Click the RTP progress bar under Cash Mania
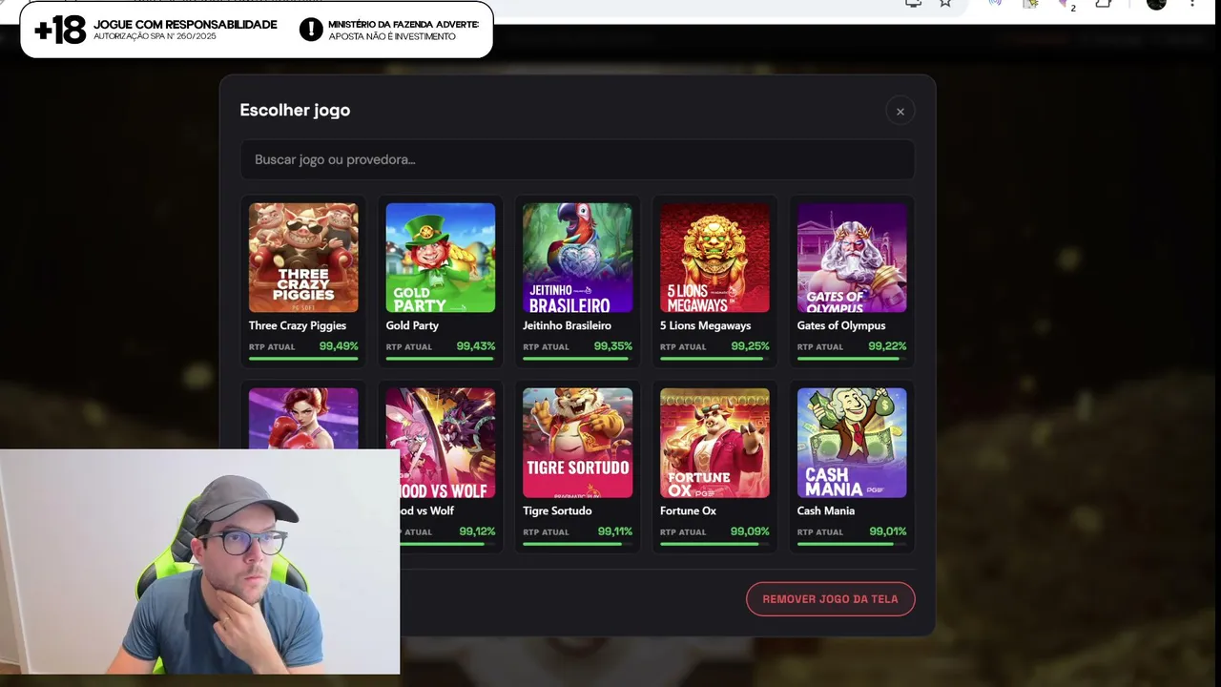The image size is (1221, 687). tap(852, 544)
